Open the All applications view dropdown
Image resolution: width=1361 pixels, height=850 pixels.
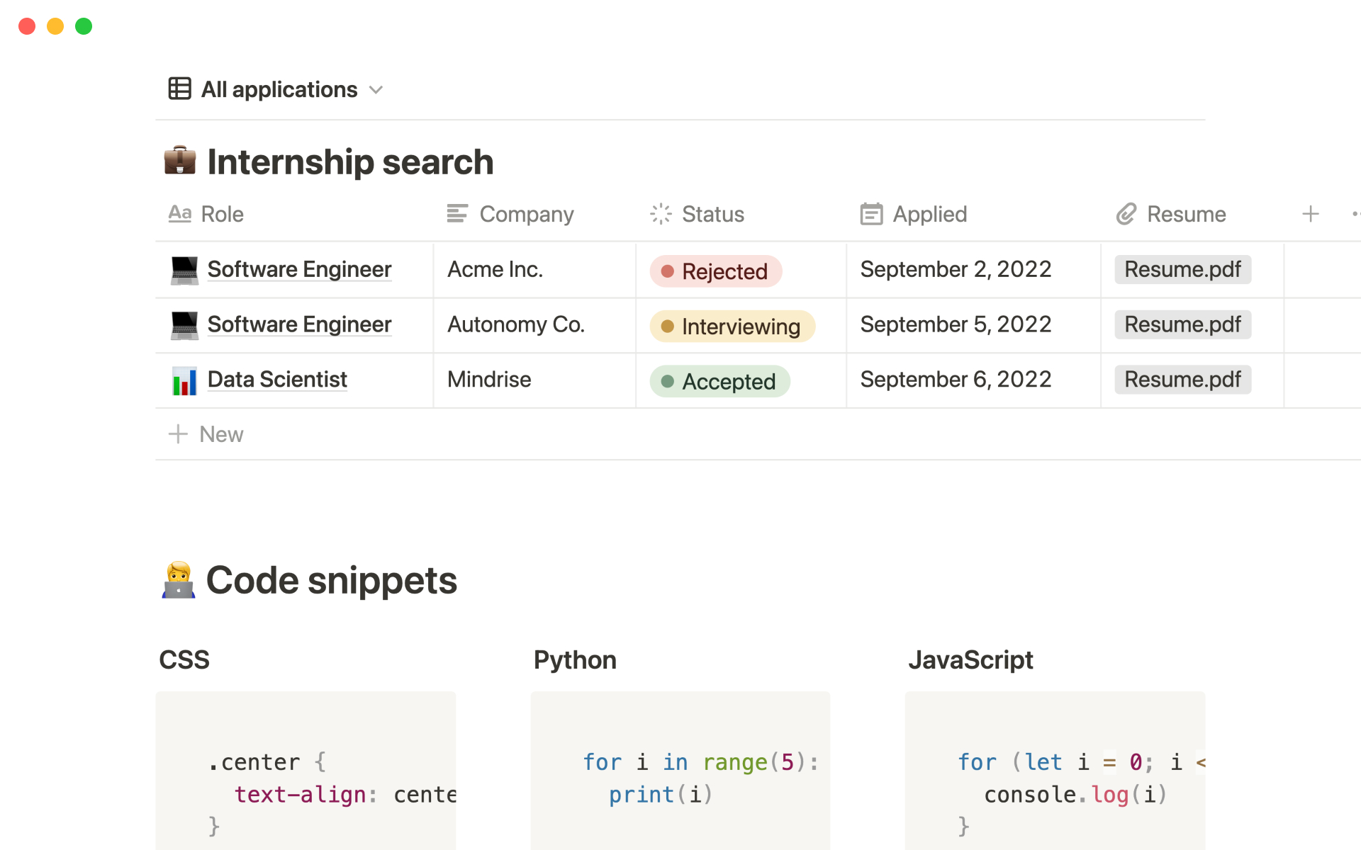(376, 89)
